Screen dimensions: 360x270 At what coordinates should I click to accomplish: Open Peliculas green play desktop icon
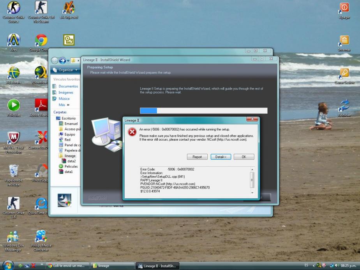[14, 108]
